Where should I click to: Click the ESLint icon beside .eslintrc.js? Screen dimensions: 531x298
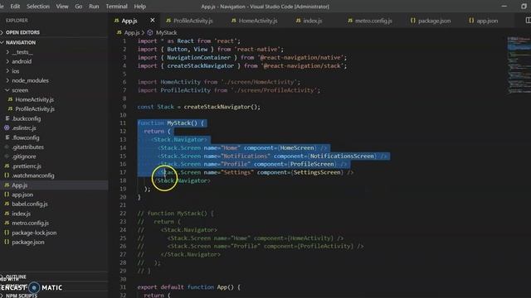7,127
